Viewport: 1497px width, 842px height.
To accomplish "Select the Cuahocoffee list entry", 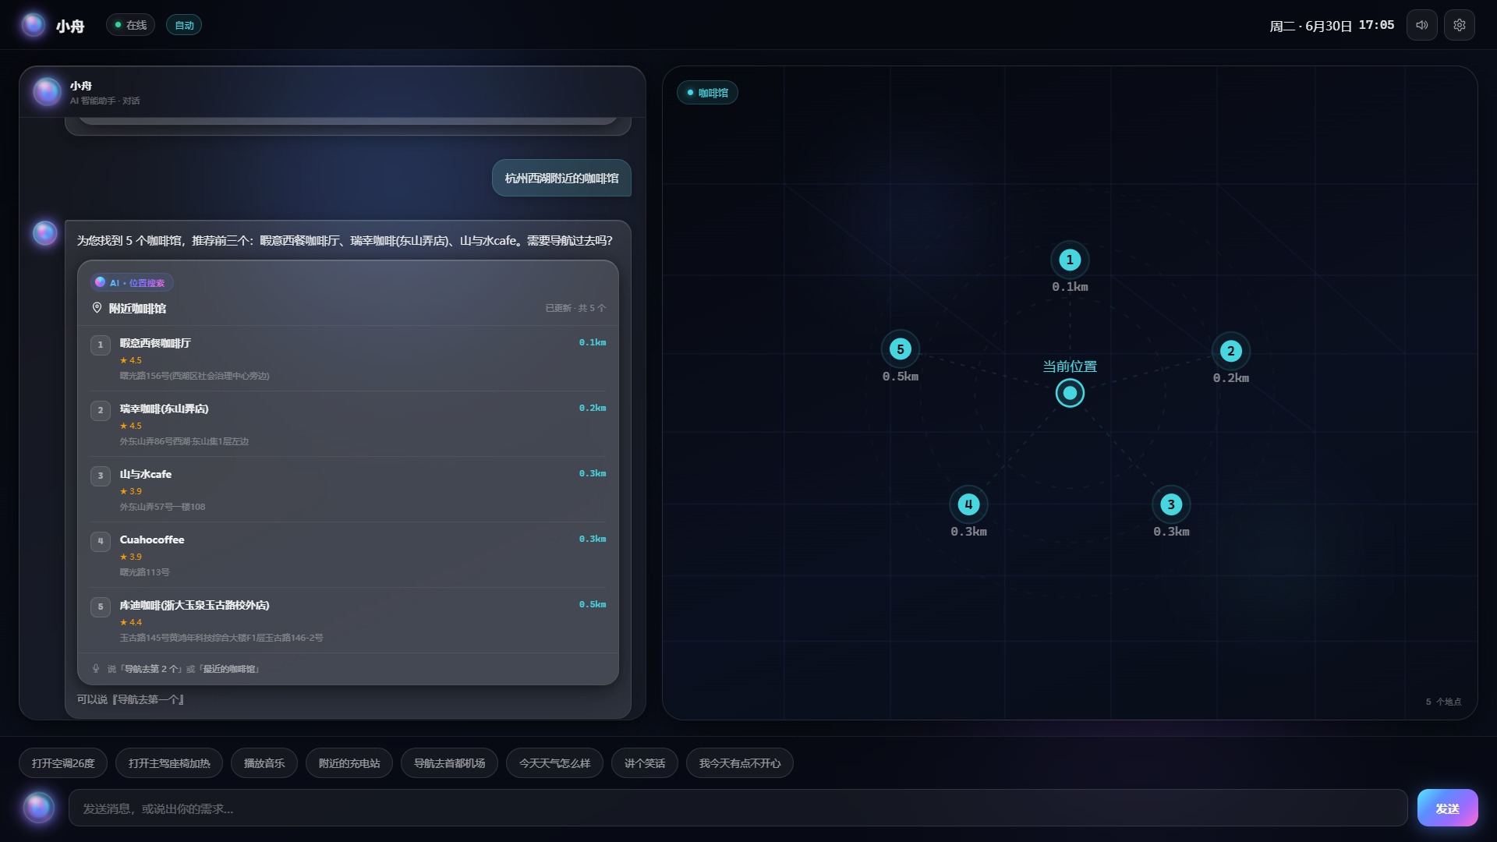I will (x=348, y=555).
